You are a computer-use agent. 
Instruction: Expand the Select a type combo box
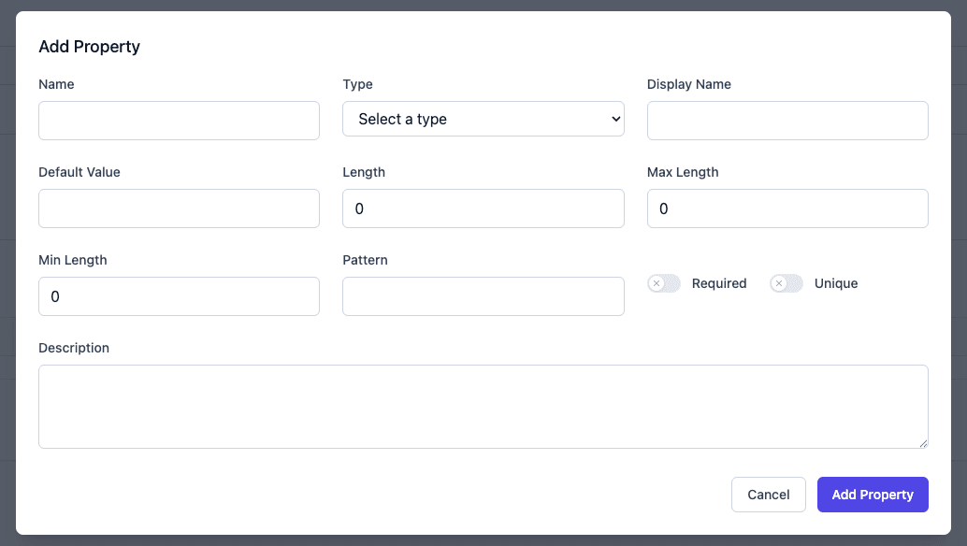click(x=483, y=119)
